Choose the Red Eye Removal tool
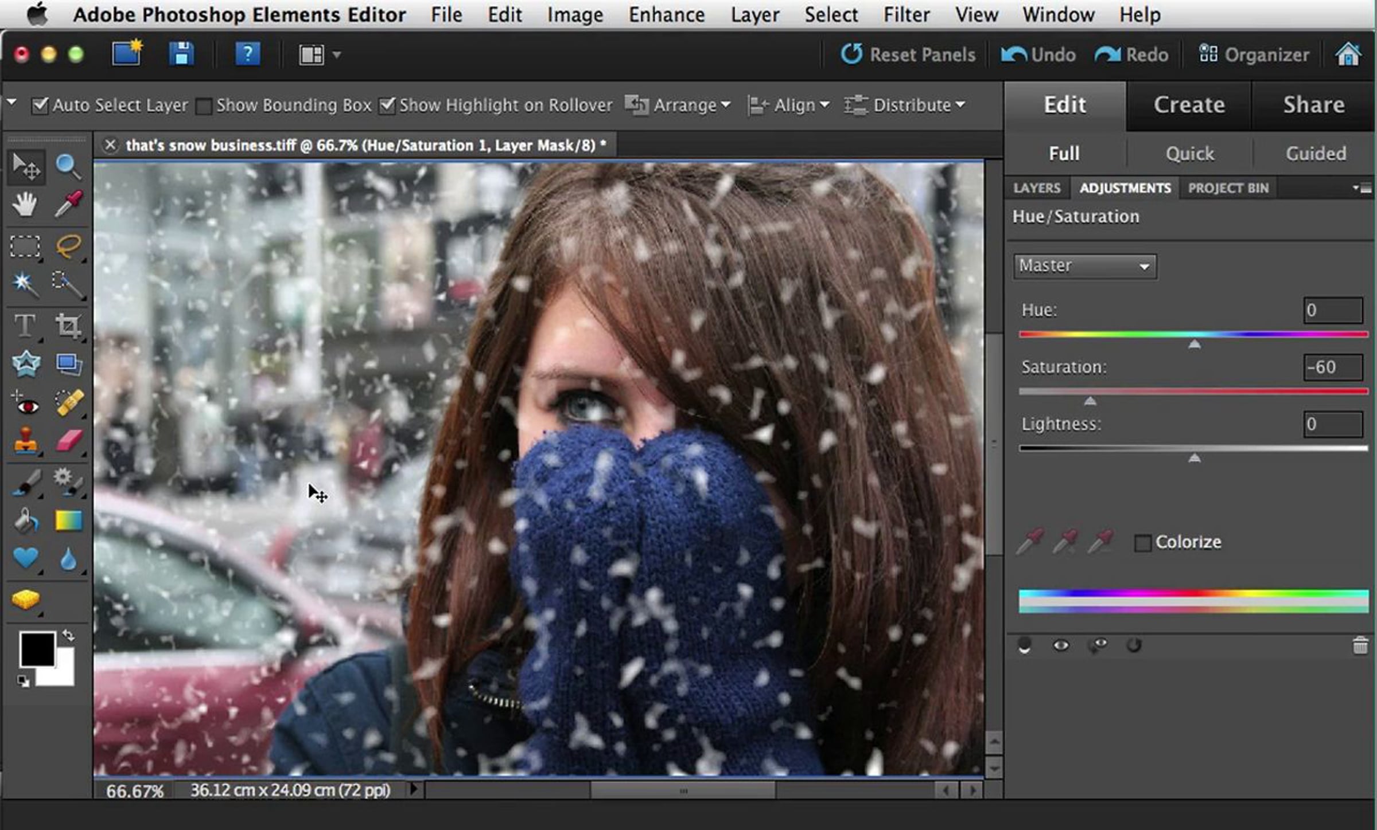 (25, 404)
